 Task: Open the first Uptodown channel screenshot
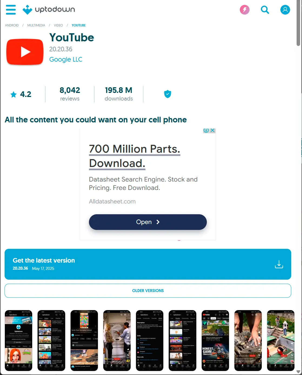[x=18, y=340]
